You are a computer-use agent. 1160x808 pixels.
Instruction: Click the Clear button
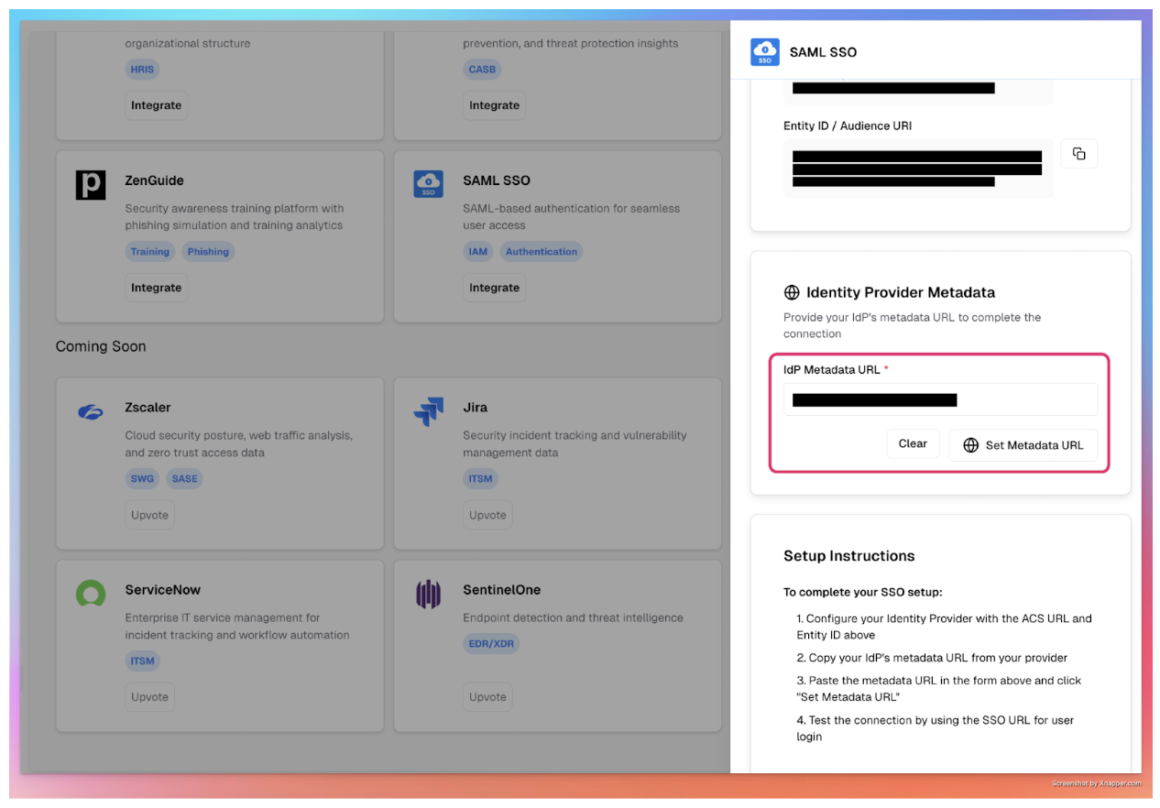point(913,443)
